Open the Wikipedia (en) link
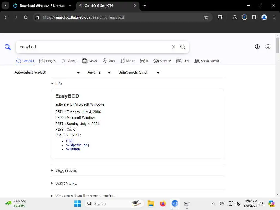This screenshot has height=210, width=280. pyautogui.click(x=77, y=145)
